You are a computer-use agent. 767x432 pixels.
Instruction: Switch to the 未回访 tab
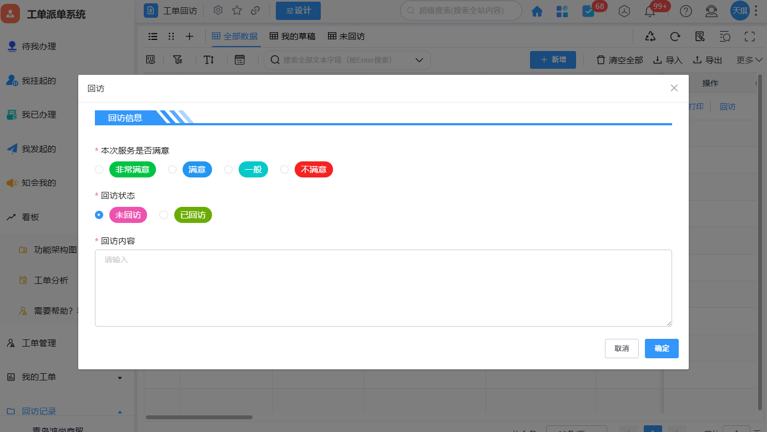click(346, 37)
